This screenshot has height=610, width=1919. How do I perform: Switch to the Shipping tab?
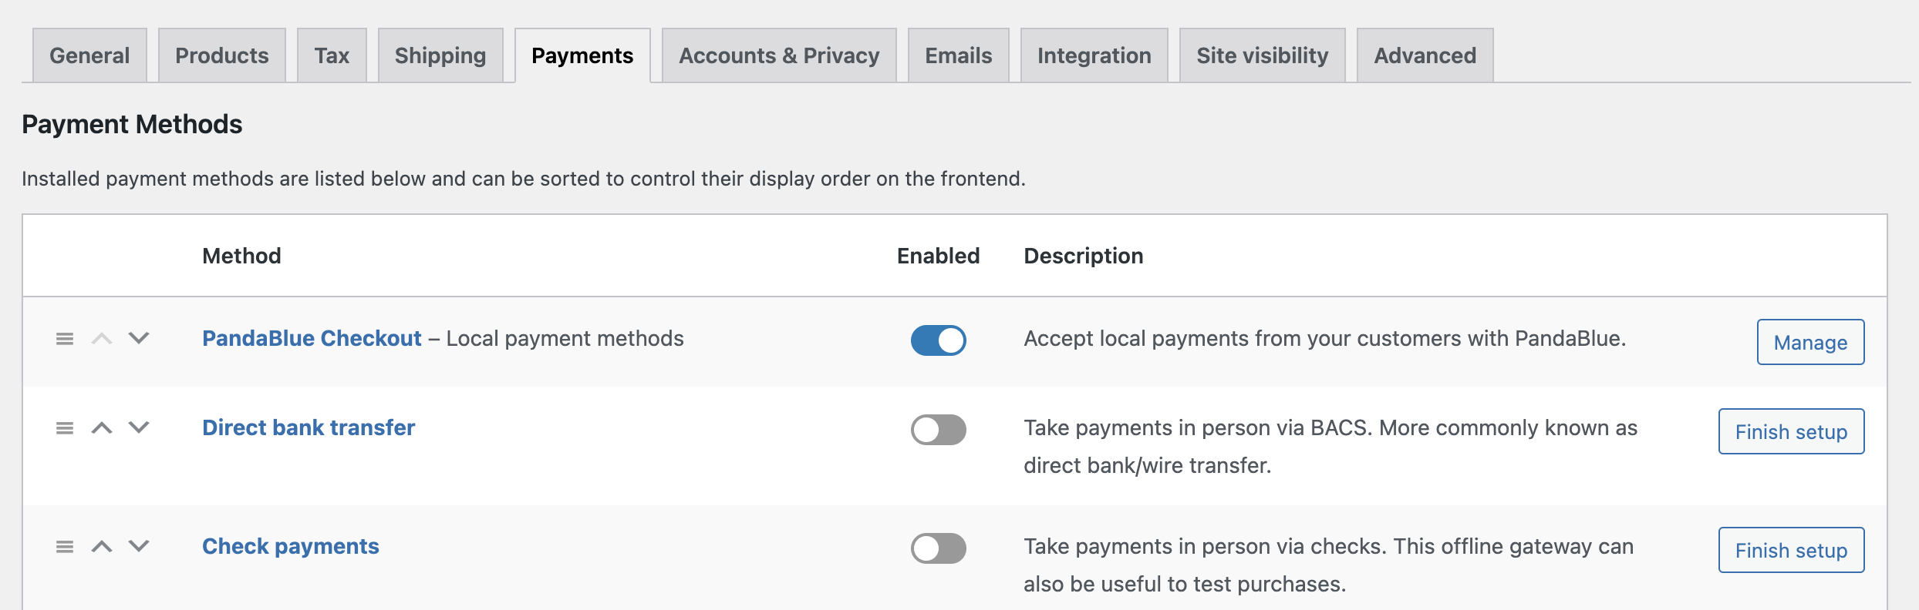440,55
